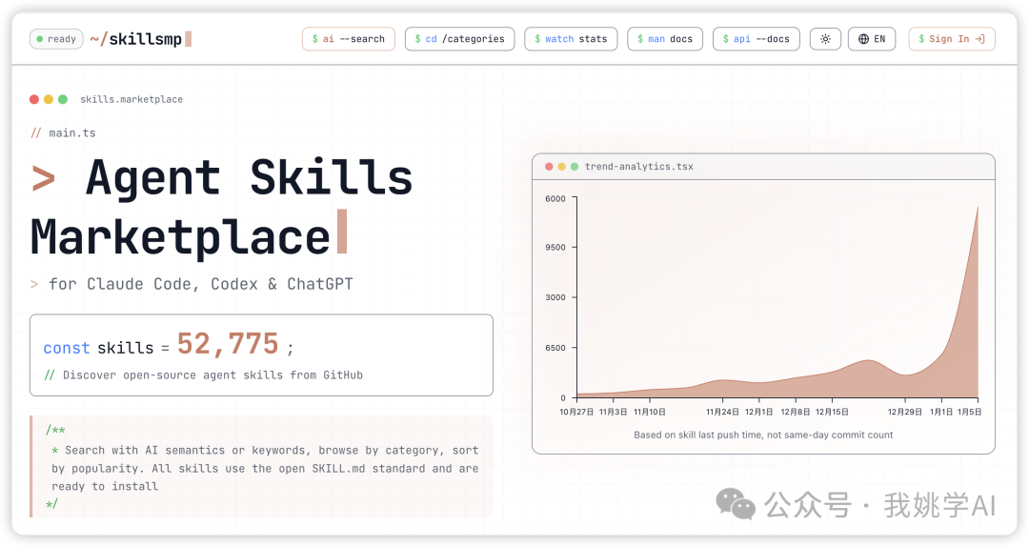Click red dot beside skills.marketplace
Screen dimensions: 1029x547
(34, 99)
